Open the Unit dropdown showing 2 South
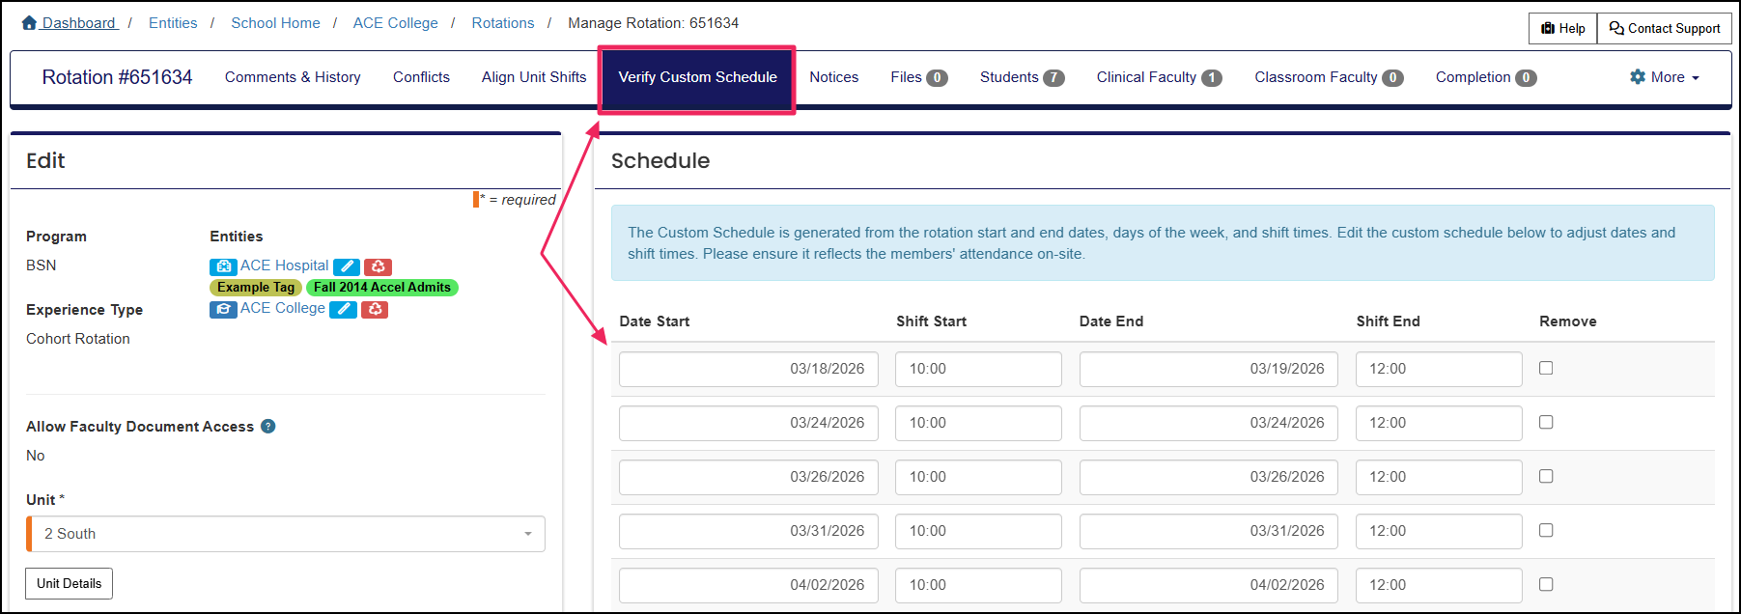Screen dimensions: 1741x614 pos(286,534)
